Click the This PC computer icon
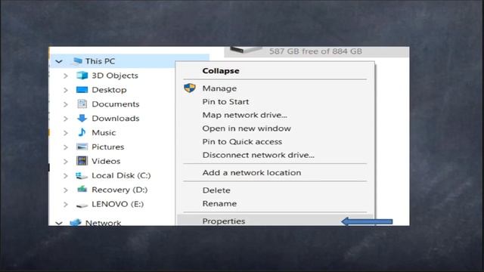The image size is (484, 272). point(76,61)
